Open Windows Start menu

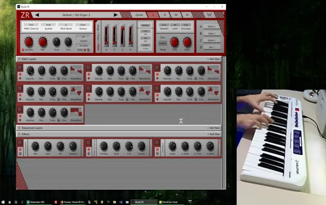[x=3, y=202]
